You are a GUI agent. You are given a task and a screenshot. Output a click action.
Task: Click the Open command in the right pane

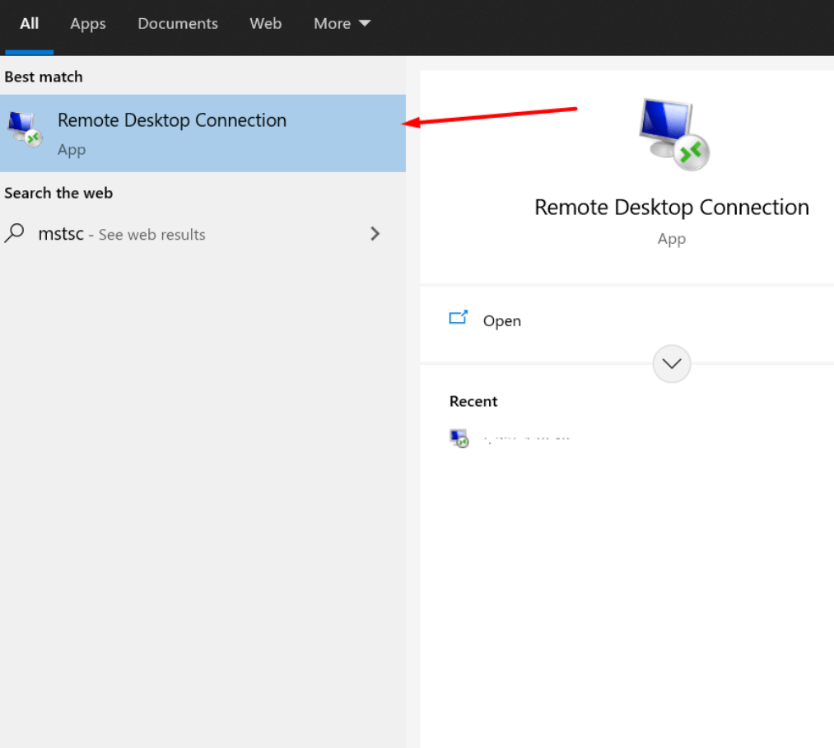tap(501, 320)
